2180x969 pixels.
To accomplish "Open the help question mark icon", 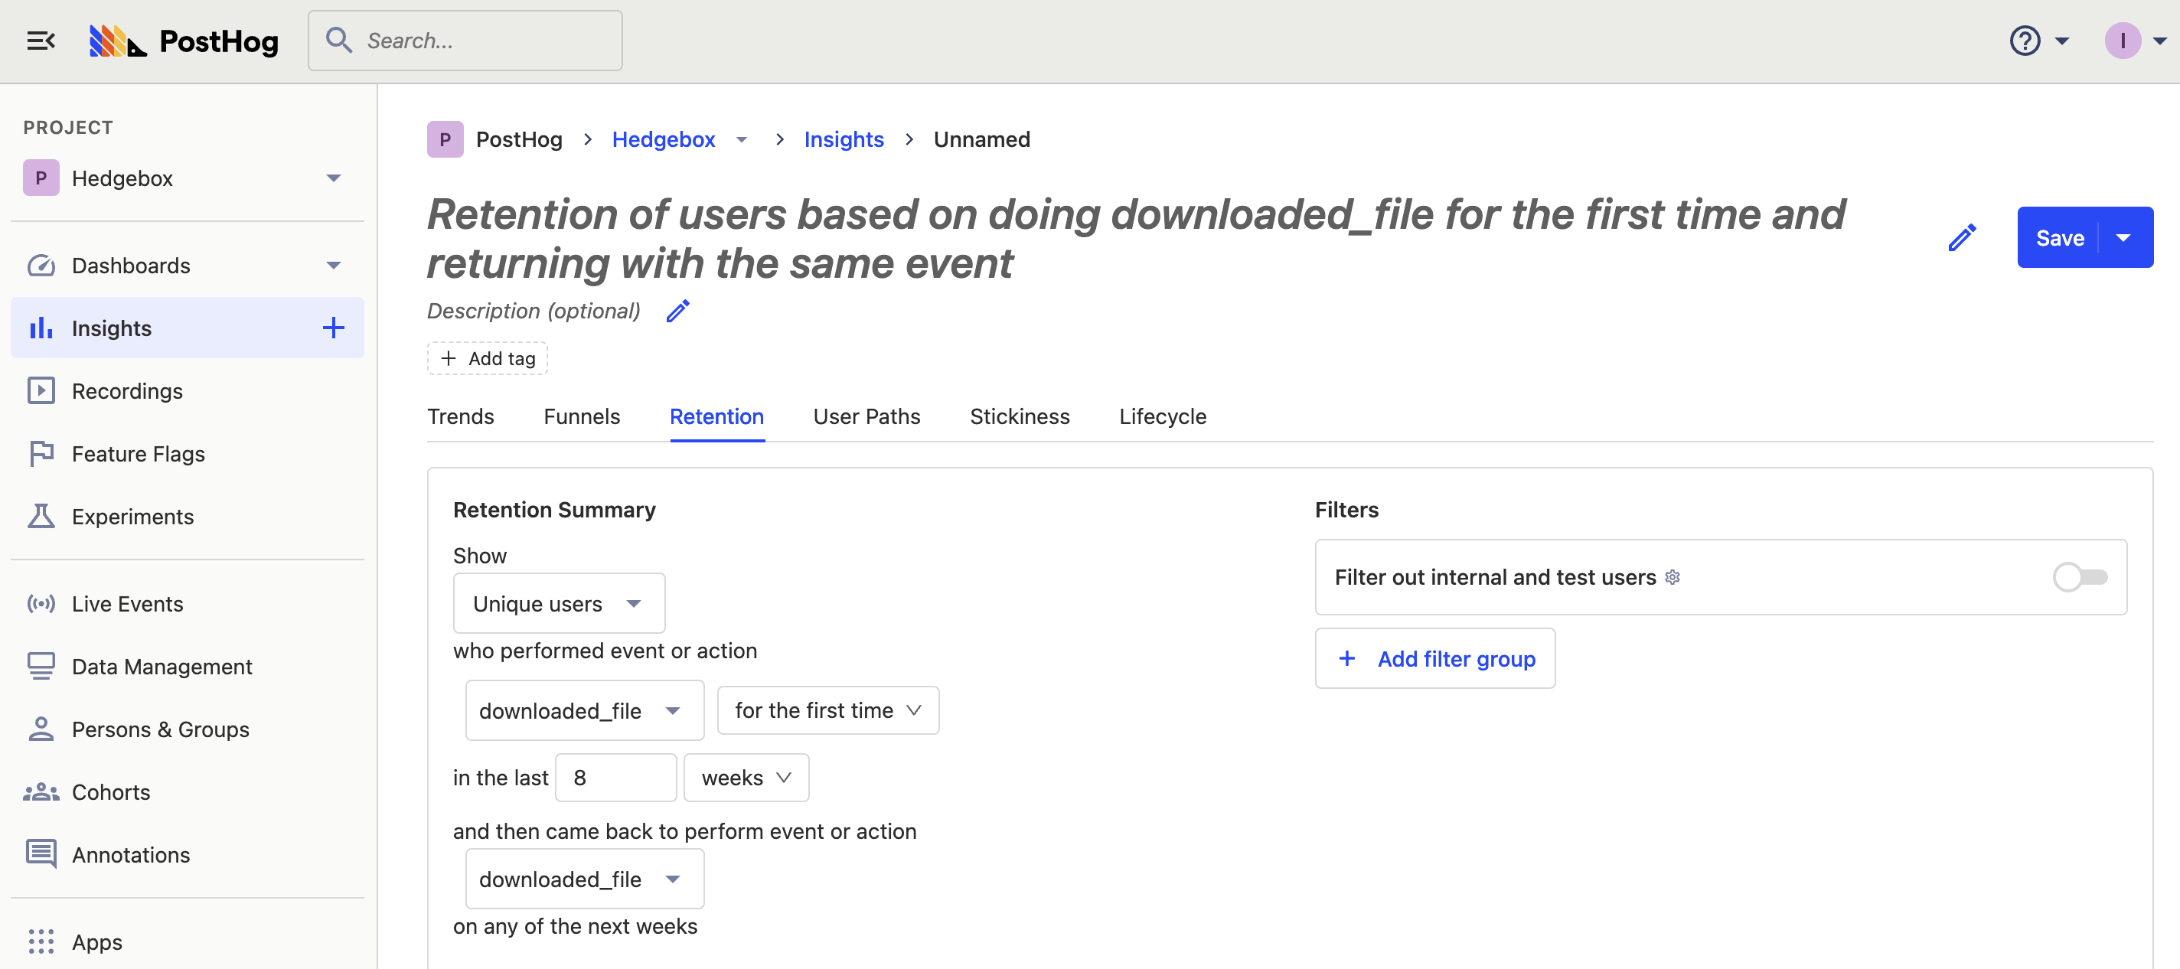I will (2025, 41).
